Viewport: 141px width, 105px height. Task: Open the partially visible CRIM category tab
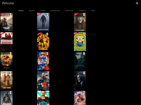coord(93,11)
